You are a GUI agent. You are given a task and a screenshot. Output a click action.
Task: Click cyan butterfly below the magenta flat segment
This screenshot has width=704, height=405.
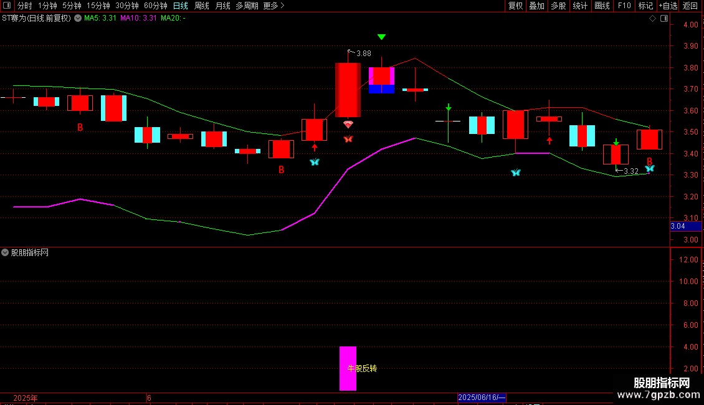pos(515,173)
